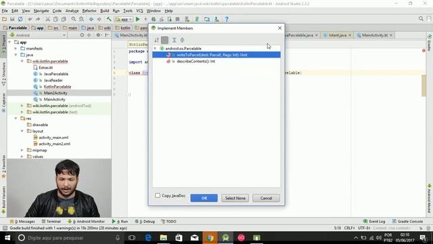Select writeToParcel member in the list
This screenshot has width=433, height=244.
tap(216, 55)
